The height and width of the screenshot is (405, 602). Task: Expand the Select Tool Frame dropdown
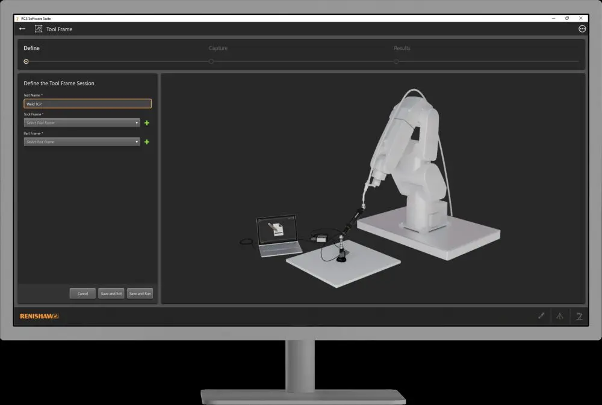[x=82, y=123]
